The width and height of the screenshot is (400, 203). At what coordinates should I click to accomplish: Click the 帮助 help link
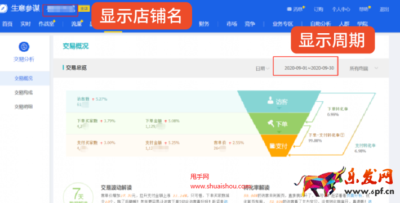point(364,10)
